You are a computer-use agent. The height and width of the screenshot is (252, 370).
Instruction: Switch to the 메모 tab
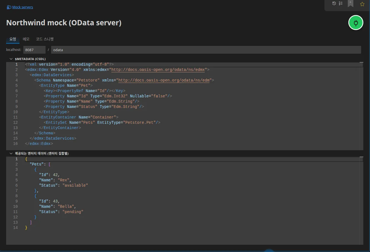point(26,39)
